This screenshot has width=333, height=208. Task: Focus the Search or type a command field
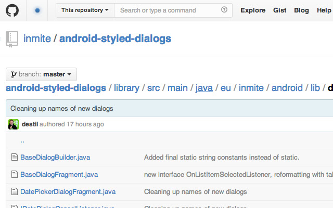173,10
